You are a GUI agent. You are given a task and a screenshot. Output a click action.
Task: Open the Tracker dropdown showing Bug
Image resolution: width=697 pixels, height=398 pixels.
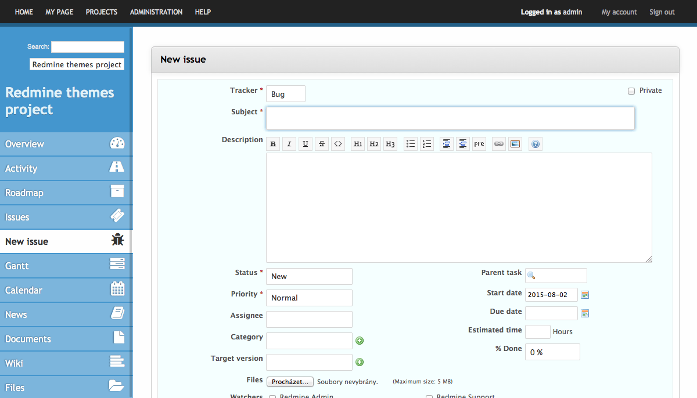pyautogui.click(x=286, y=94)
